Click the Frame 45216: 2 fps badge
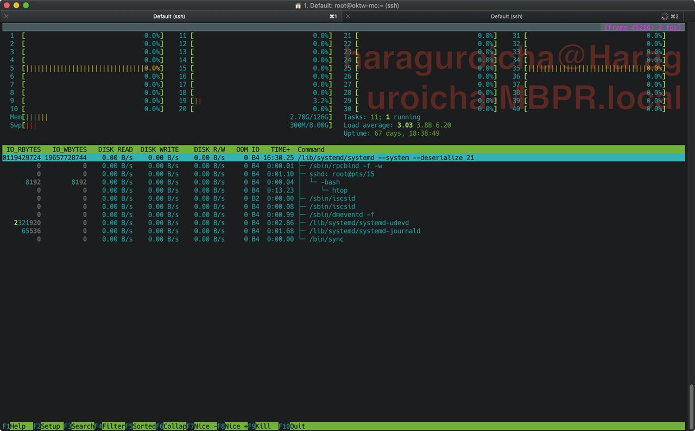Image resolution: width=695 pixels, height=431 pixels. click(642, 27)
